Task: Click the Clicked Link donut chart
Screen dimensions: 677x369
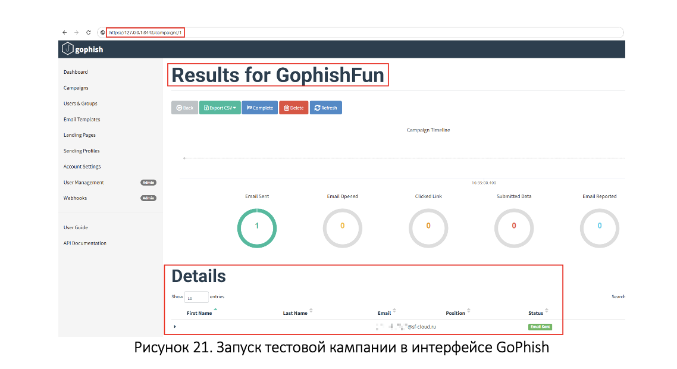Action: [428, 228]
